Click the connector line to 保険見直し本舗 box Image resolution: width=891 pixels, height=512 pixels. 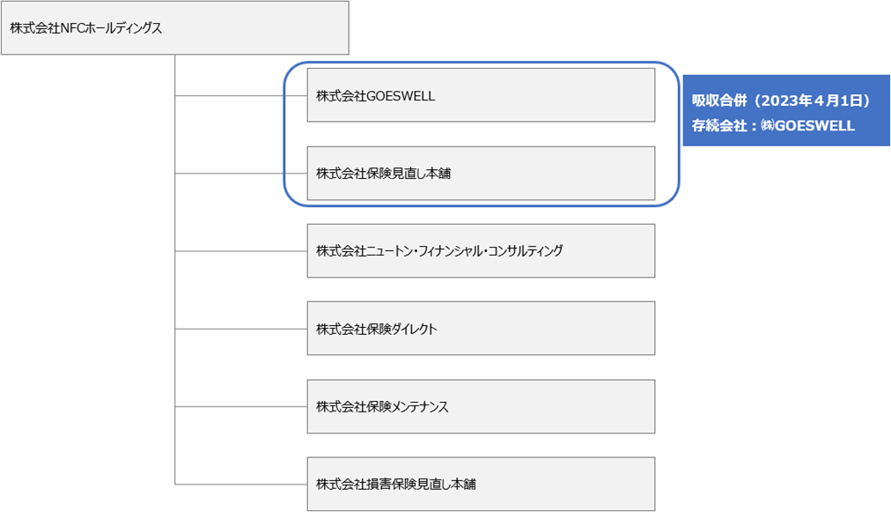pos(240,173)
